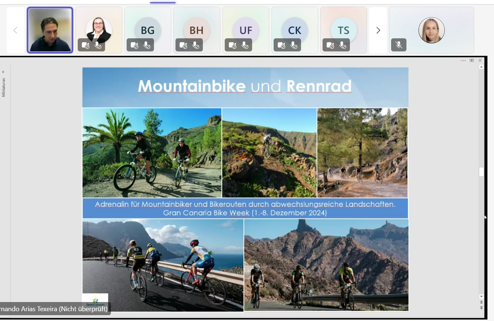Select the blonde woman's avatar tile

tap(432, 30)
